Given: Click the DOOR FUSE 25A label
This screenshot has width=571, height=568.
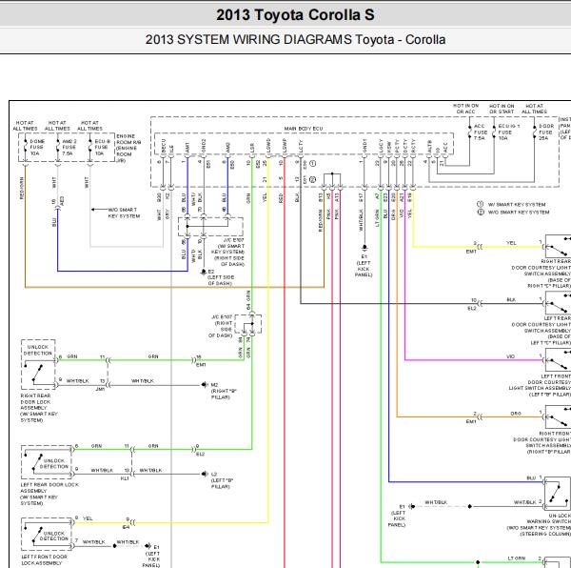Looking at the screenshot, I should 545,132.
